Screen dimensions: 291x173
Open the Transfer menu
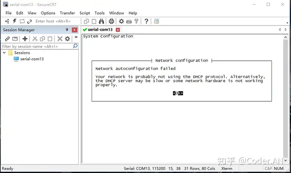click(x=67, y=13)
